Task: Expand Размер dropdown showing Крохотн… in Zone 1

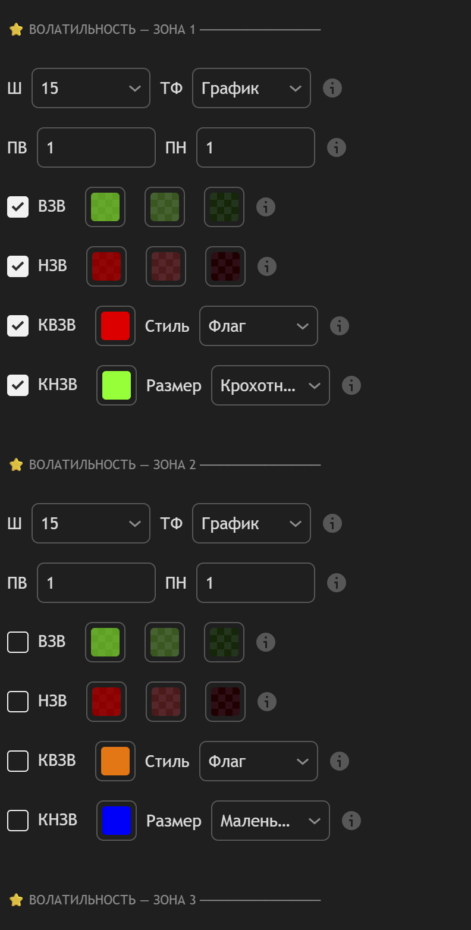Action: click(x=270, y=385)
